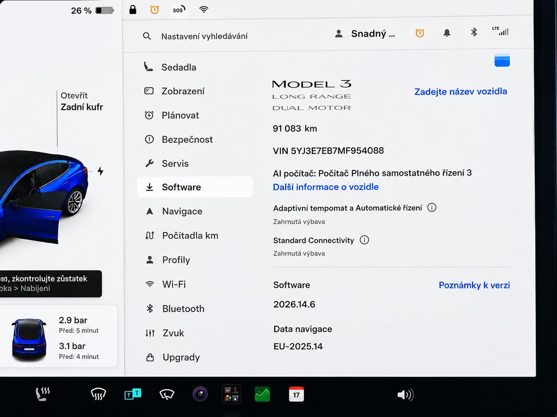Tap the orange alarm clock icon beside the lock
Screen dimensions: 557x417
tap(154, 10)
